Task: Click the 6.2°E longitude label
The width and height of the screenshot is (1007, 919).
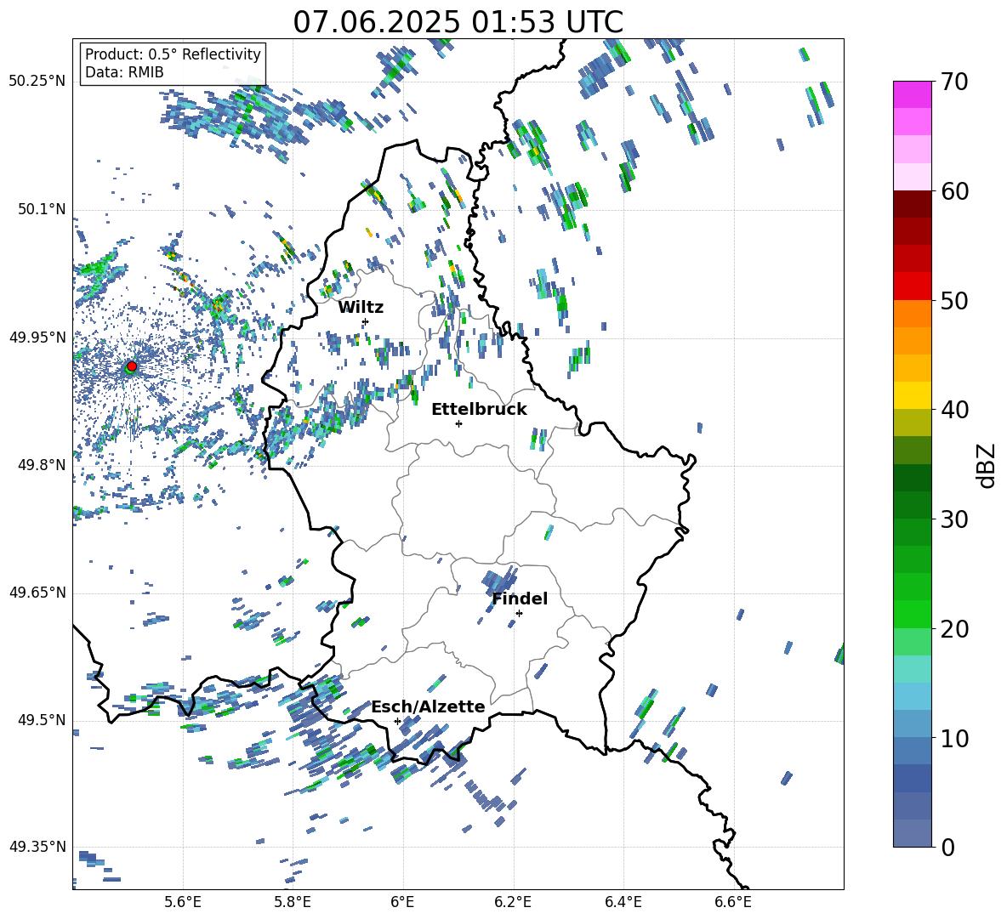Action: tap(513, 903)
